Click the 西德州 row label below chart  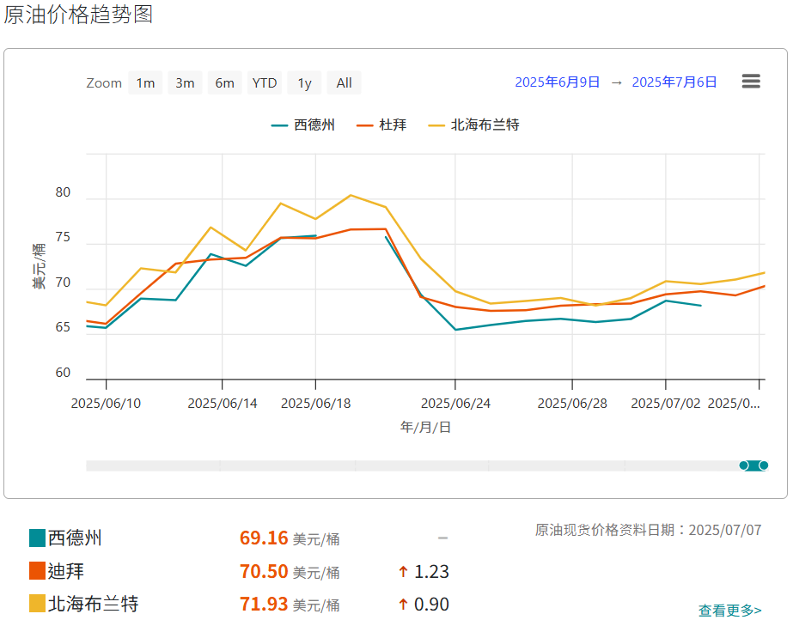coord(75,538)
